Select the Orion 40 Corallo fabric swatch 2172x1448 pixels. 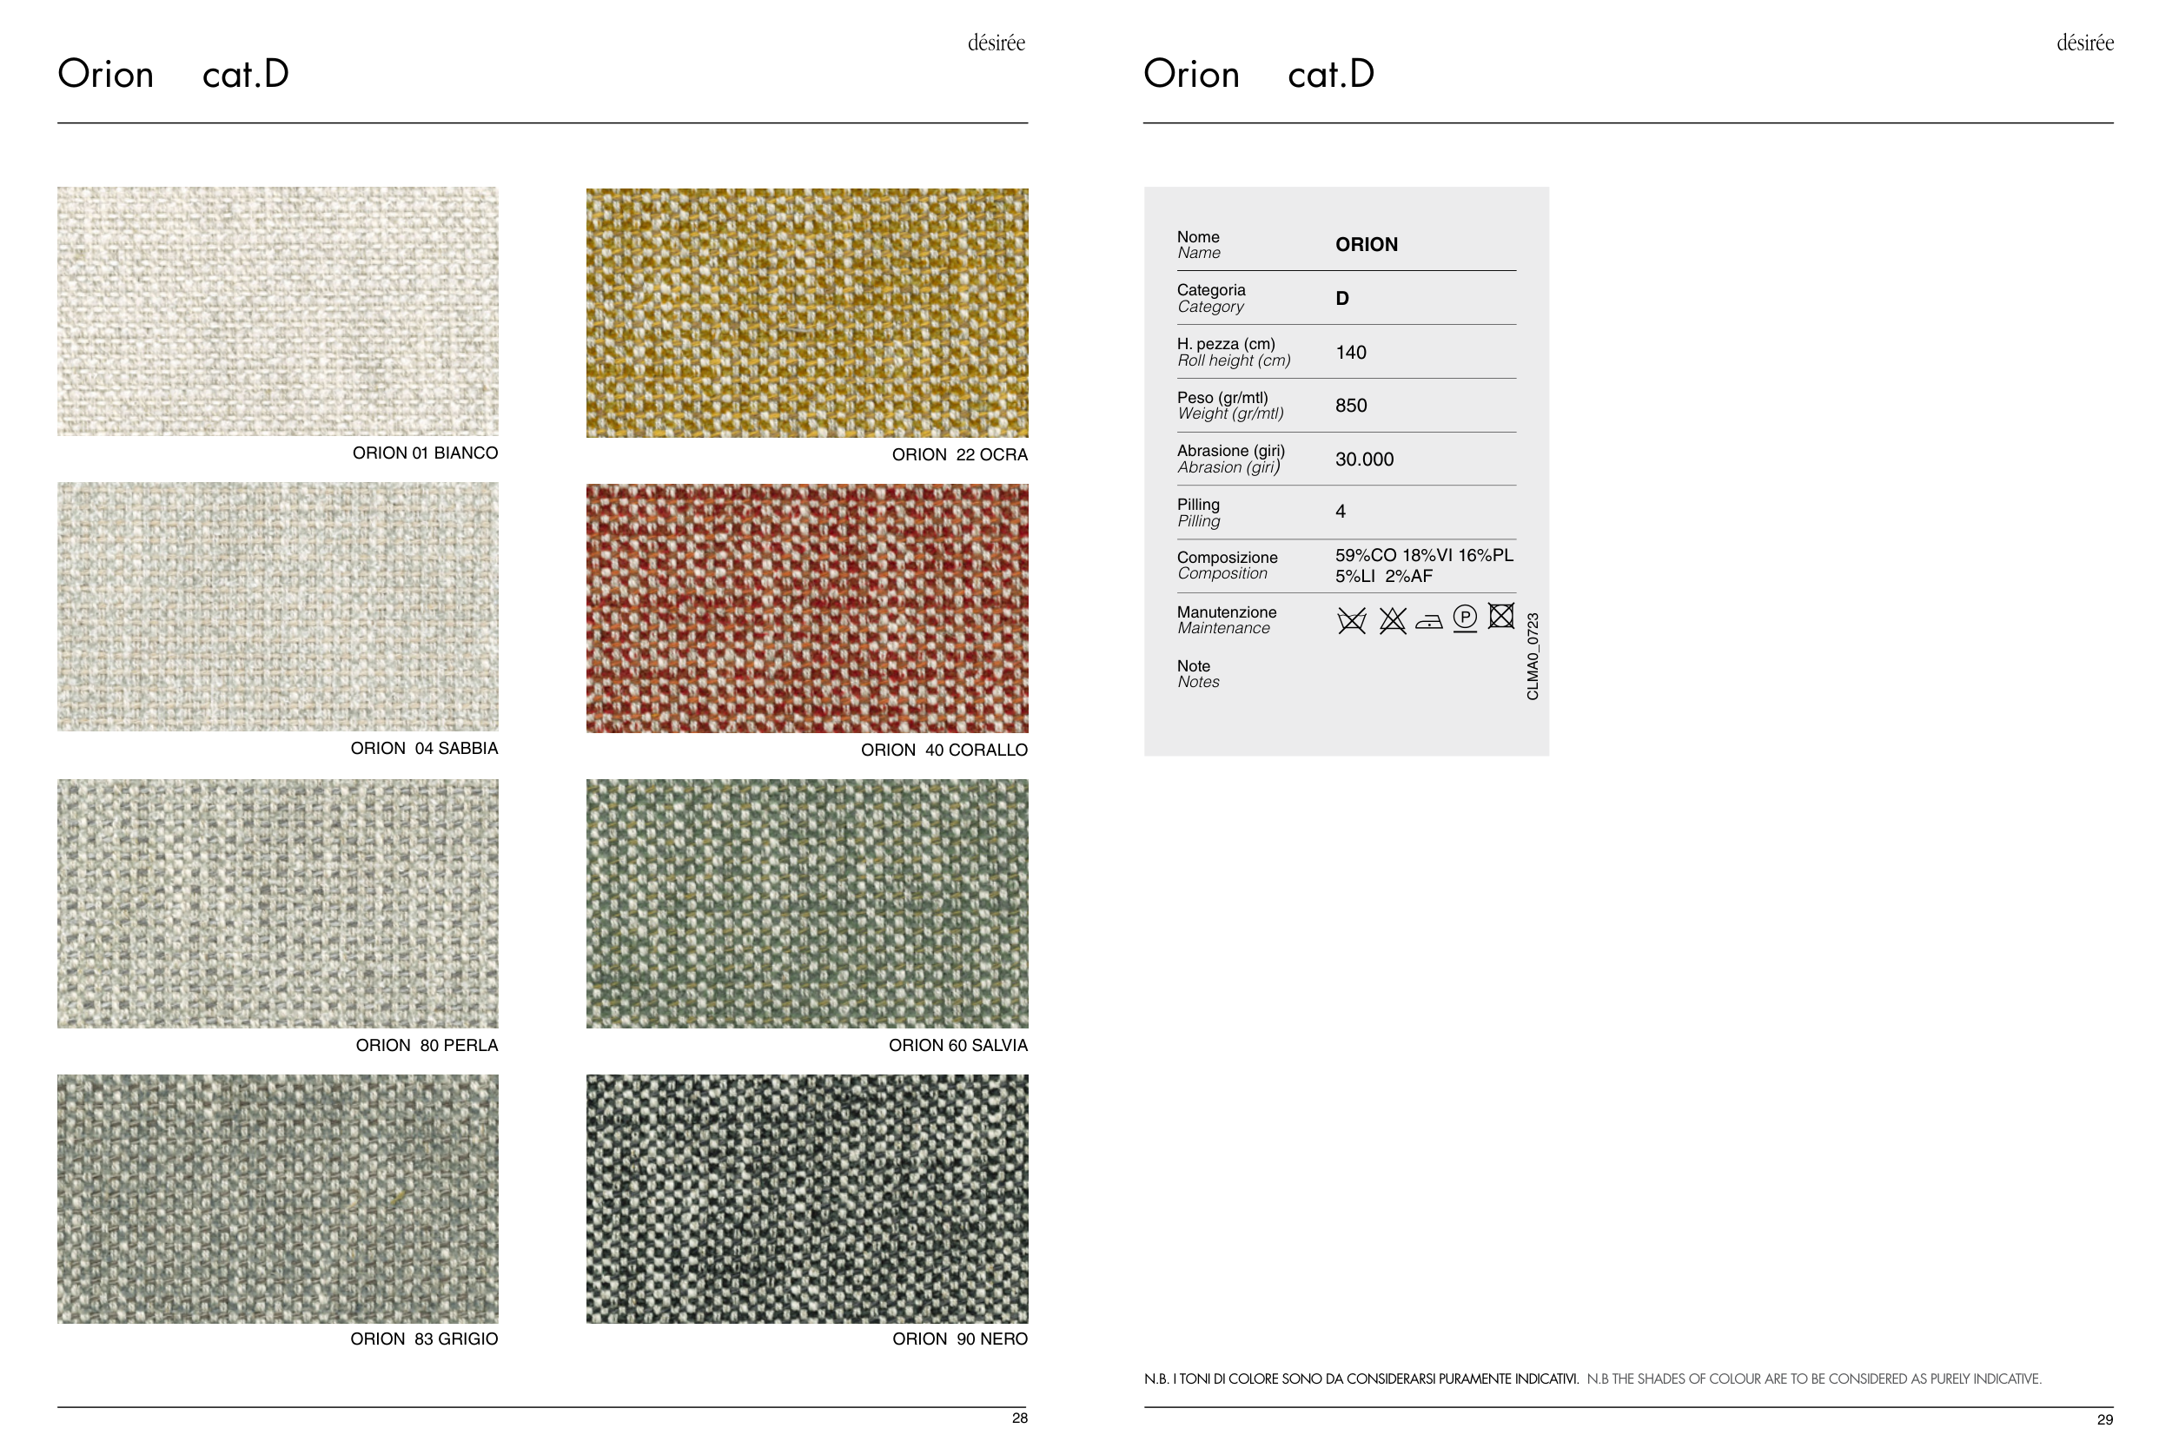[806, 608]
